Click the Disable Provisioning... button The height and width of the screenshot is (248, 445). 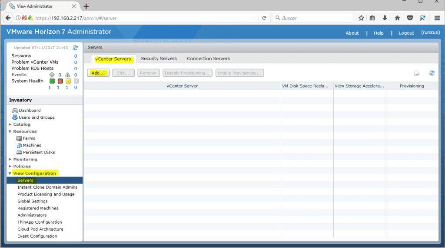[187, 73]
